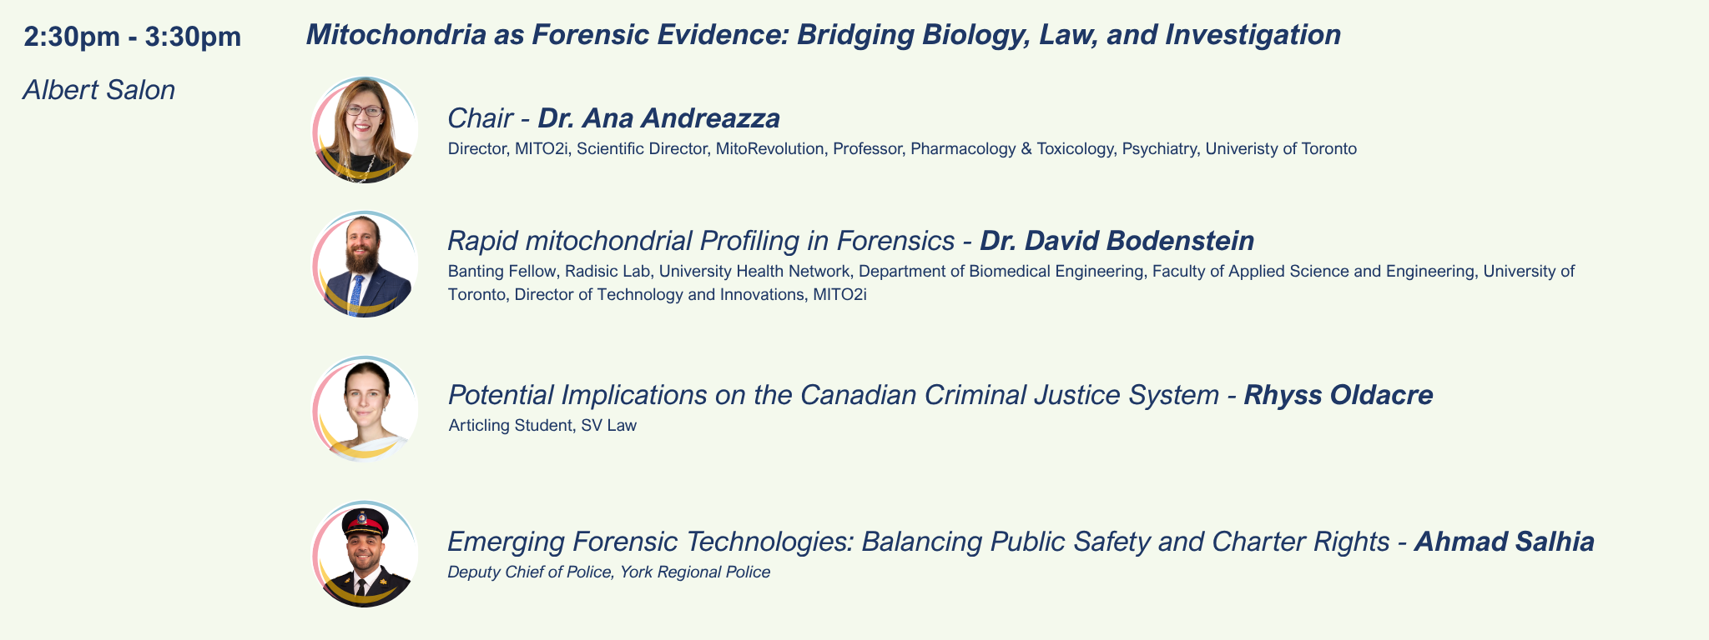Click the Potential Implications on the Canadian Criminal Justice talk title

[x=833, y=395]
